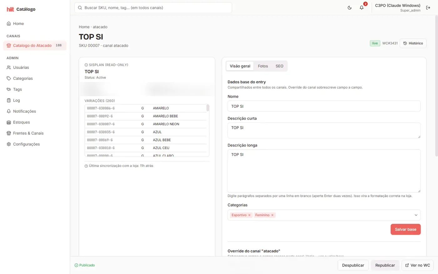The width and height of the screenshot is (438, 274).
Task: Click the variations list scrollbar
Action: 208,108
